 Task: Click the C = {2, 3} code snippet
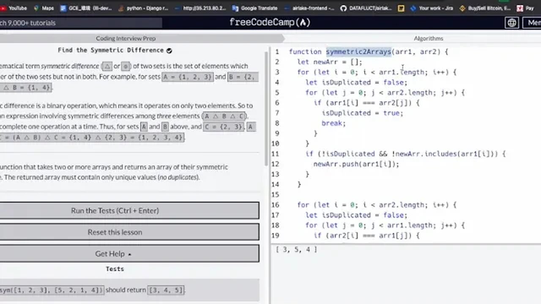click(x=224, y=127)
